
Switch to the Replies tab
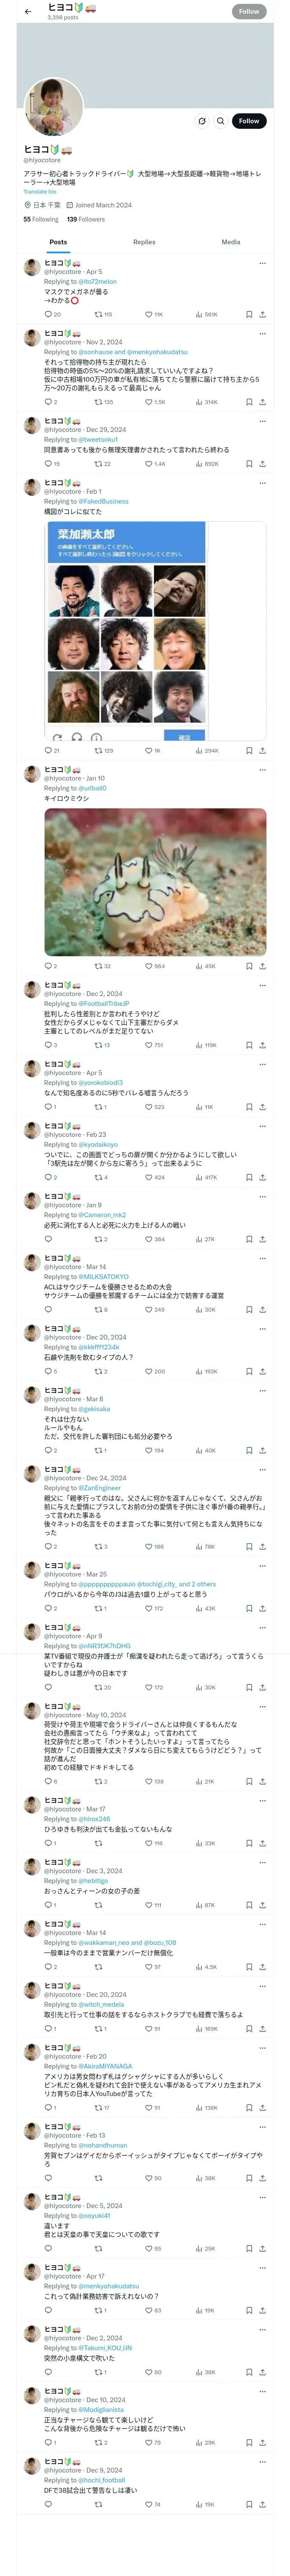[x=144, y=242]
